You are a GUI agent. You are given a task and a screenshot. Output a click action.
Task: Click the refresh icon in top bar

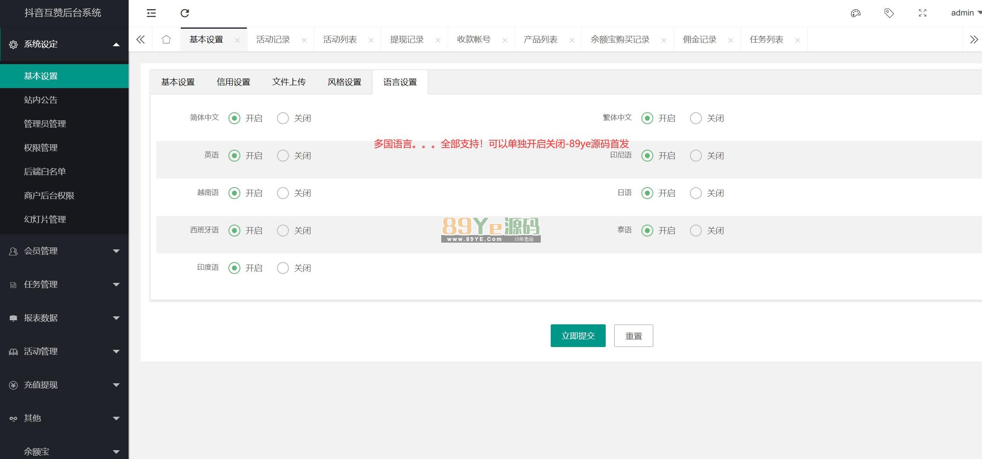click(185, 13)
